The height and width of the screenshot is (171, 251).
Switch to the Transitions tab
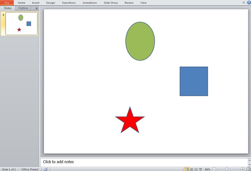click(x=69, y=3)
